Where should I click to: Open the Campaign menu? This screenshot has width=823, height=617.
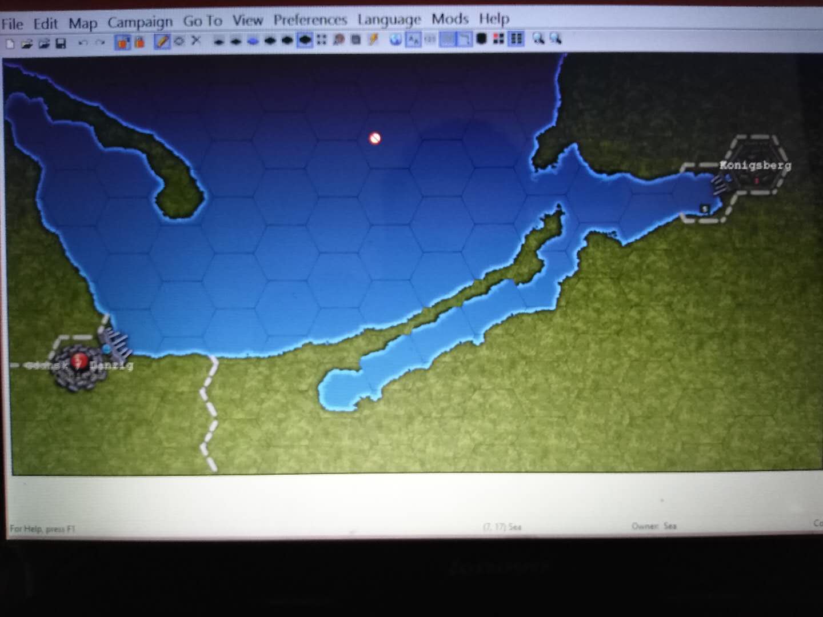(140, 22)
